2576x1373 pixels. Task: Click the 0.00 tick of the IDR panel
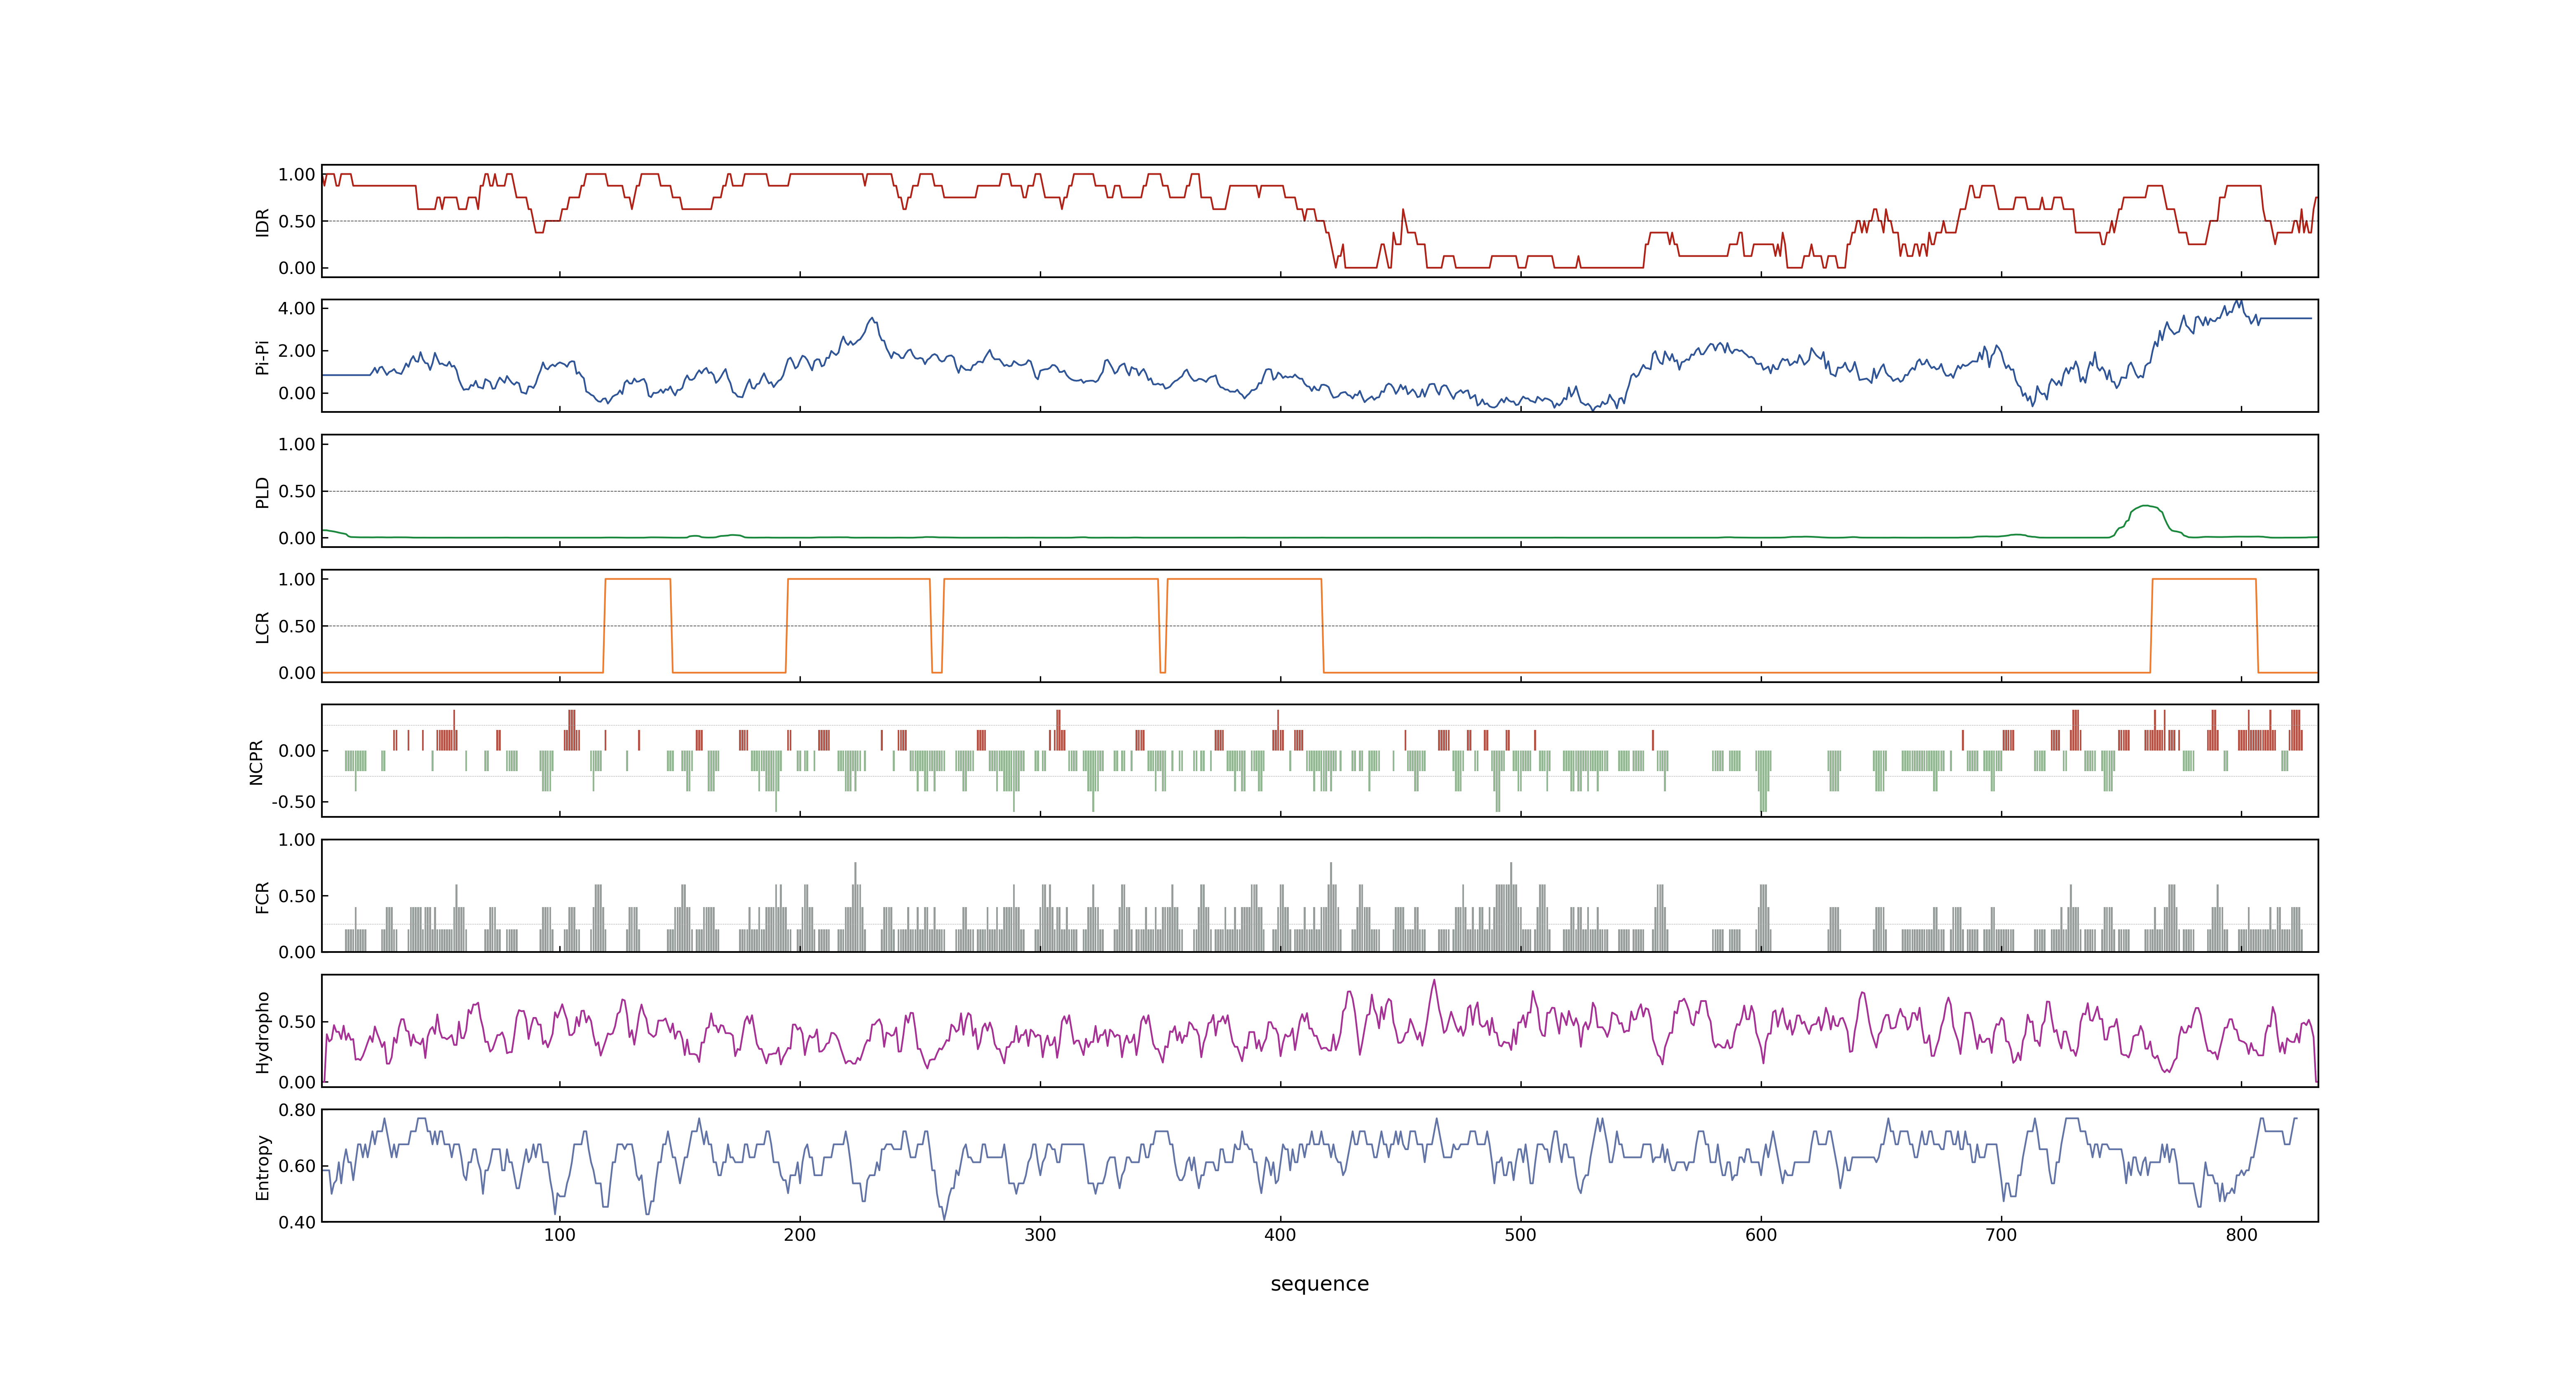tap(297, 268)
